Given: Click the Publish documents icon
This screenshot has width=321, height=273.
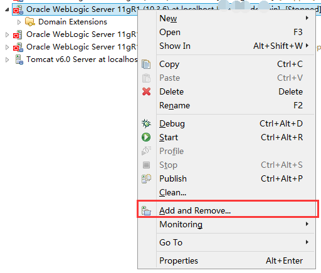Looking at the screenshot, I should tap(146, 178).
